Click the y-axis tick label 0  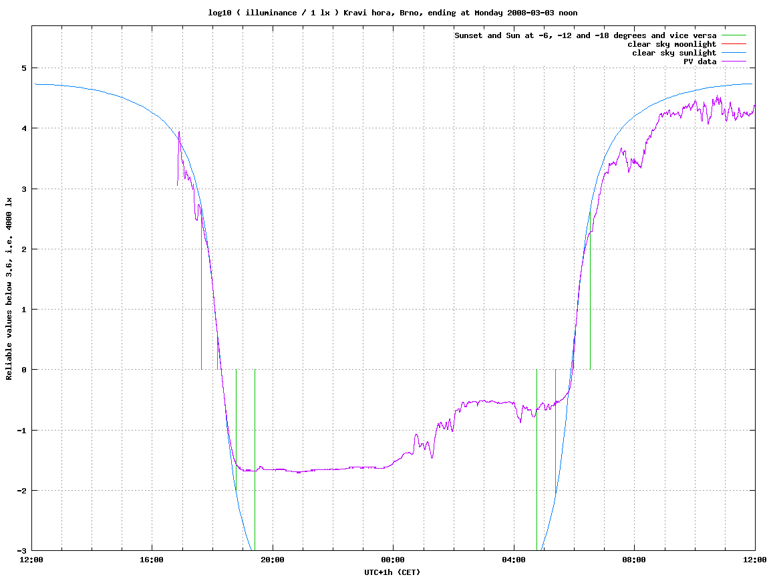24,370
